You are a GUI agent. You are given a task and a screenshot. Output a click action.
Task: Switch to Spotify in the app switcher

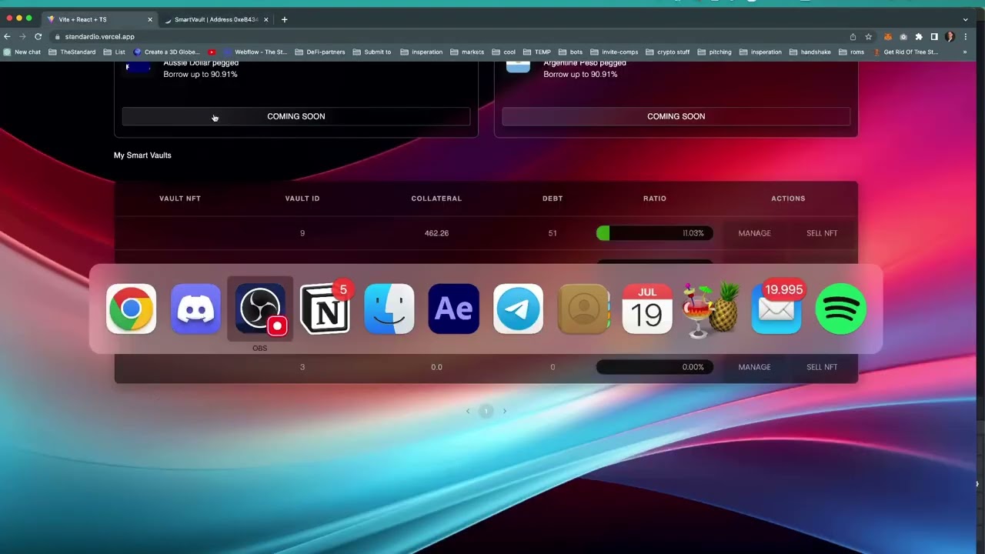pos(840,309)
